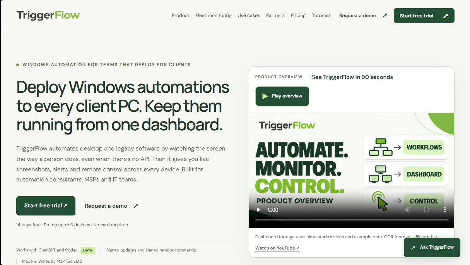The width and height of the screenshot is (470, 265).
Task: Click the video's "0:00" timestamp
Action: point(273,210)
